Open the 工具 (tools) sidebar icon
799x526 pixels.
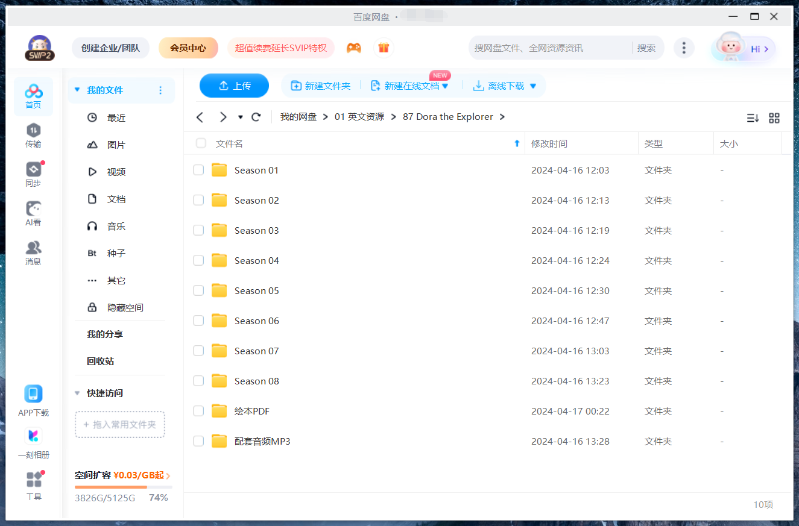pos(33,483)
